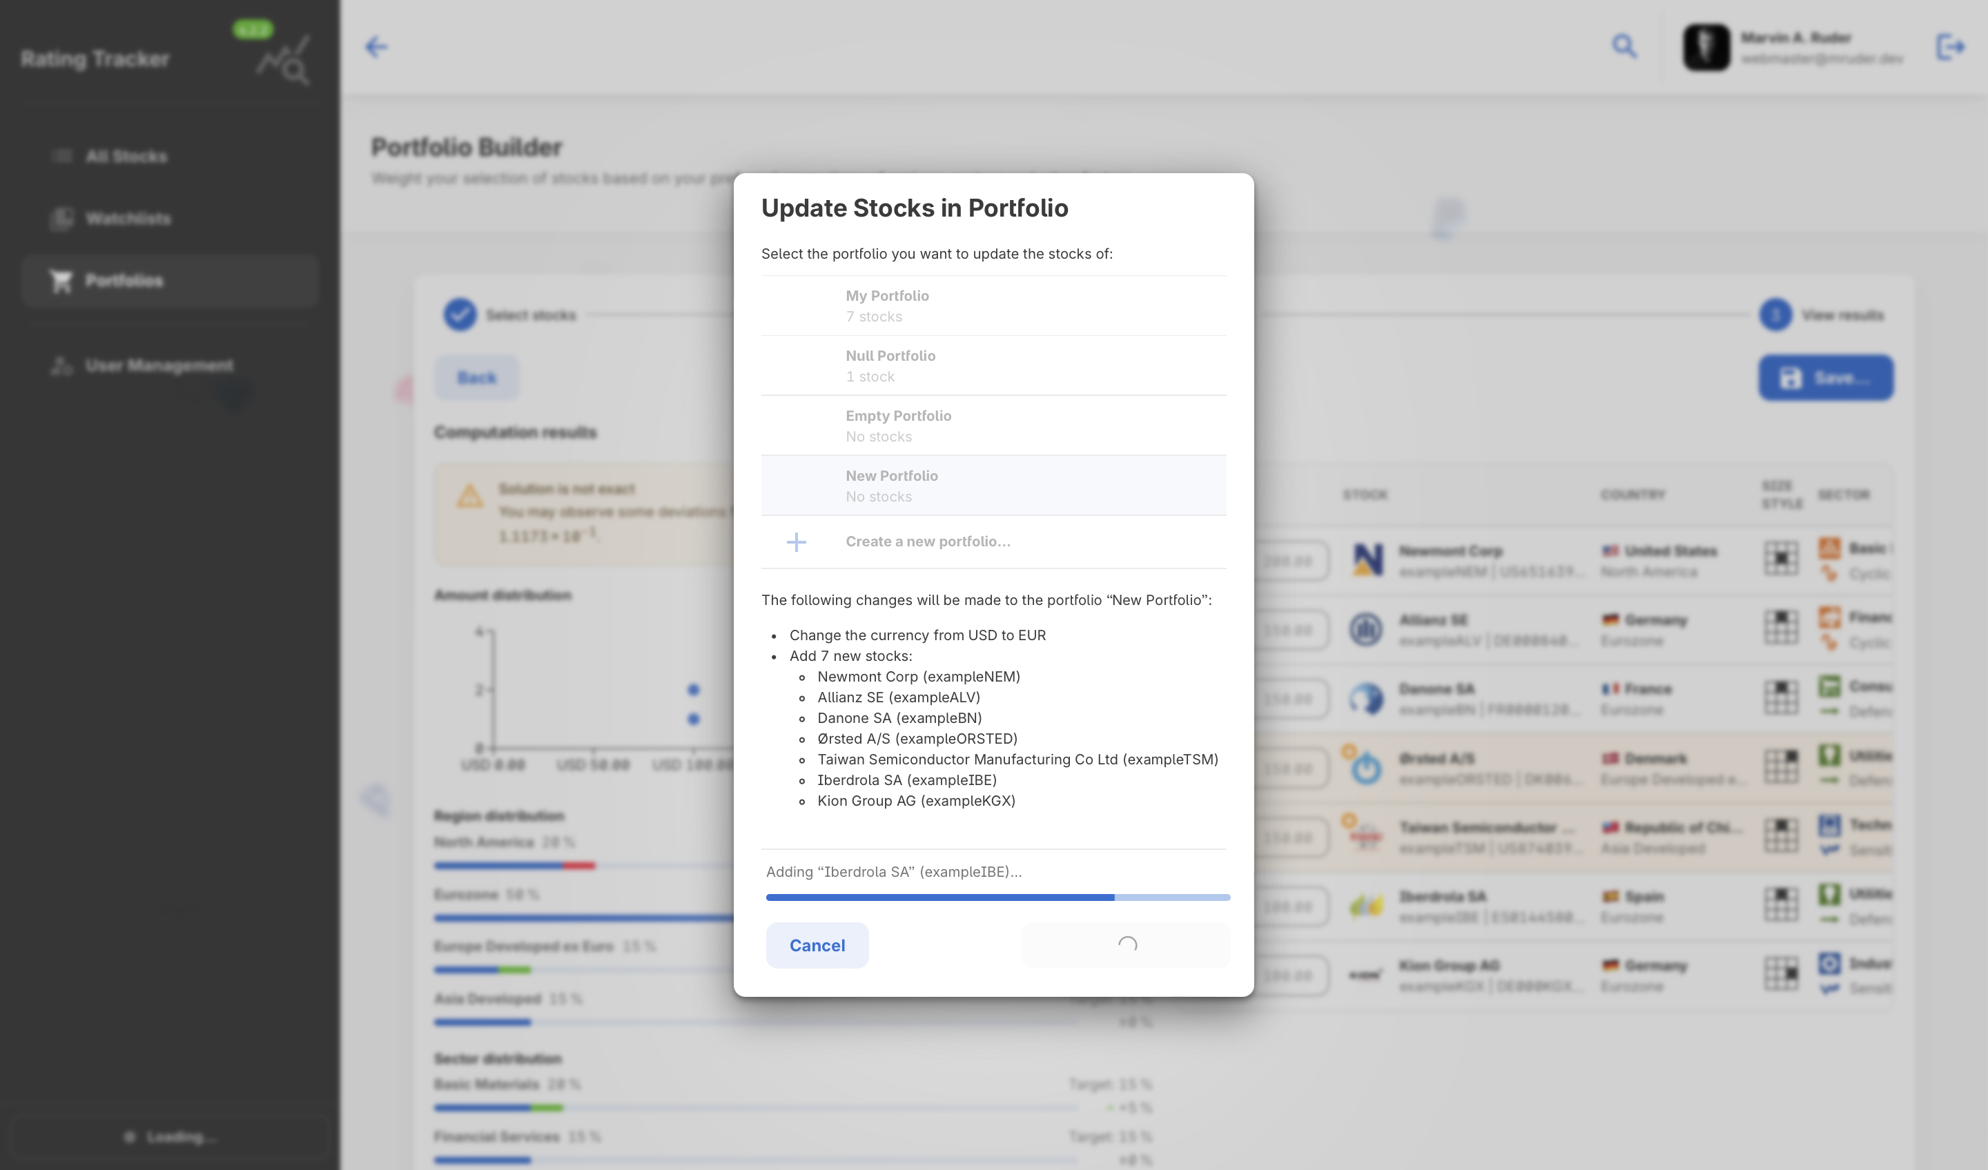The height and width of the screenshot is (1170, 1988).
Task: Click the sign-out icon at top right
Action: click(x=1949, y=48)
